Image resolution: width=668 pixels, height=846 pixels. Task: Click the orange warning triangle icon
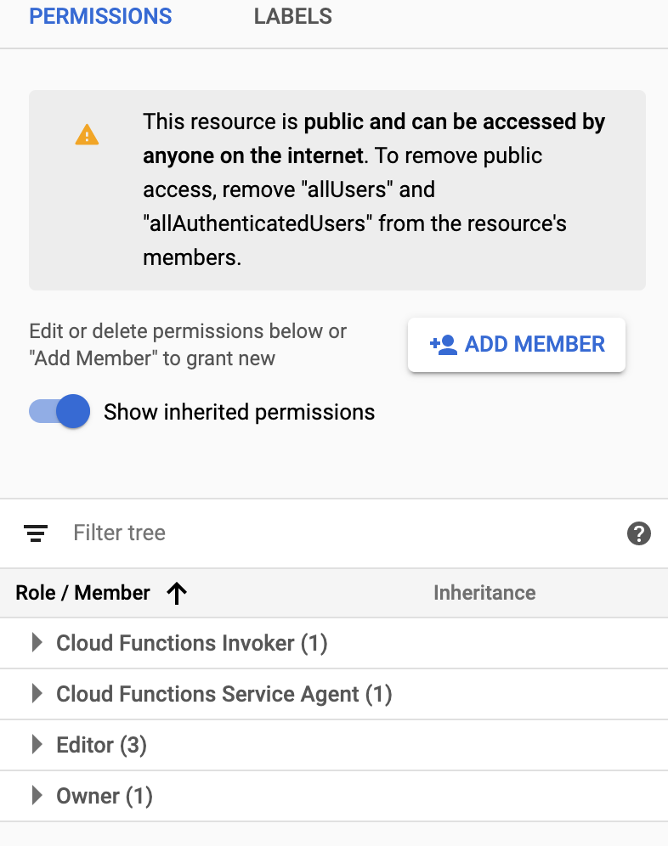(x=87, y=134)
